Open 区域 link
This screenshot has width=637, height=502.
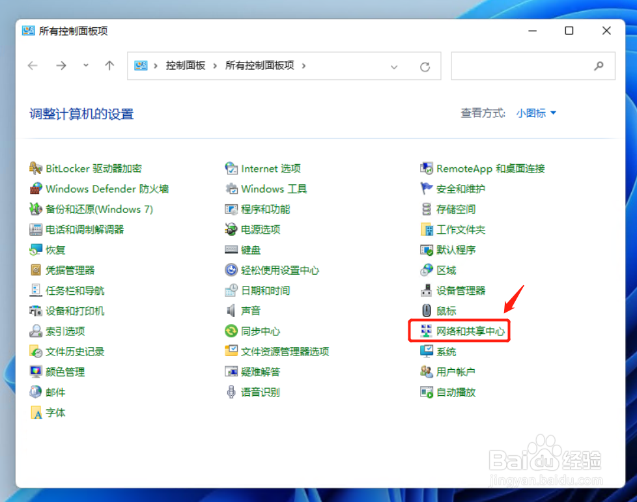tap(446, 270)
